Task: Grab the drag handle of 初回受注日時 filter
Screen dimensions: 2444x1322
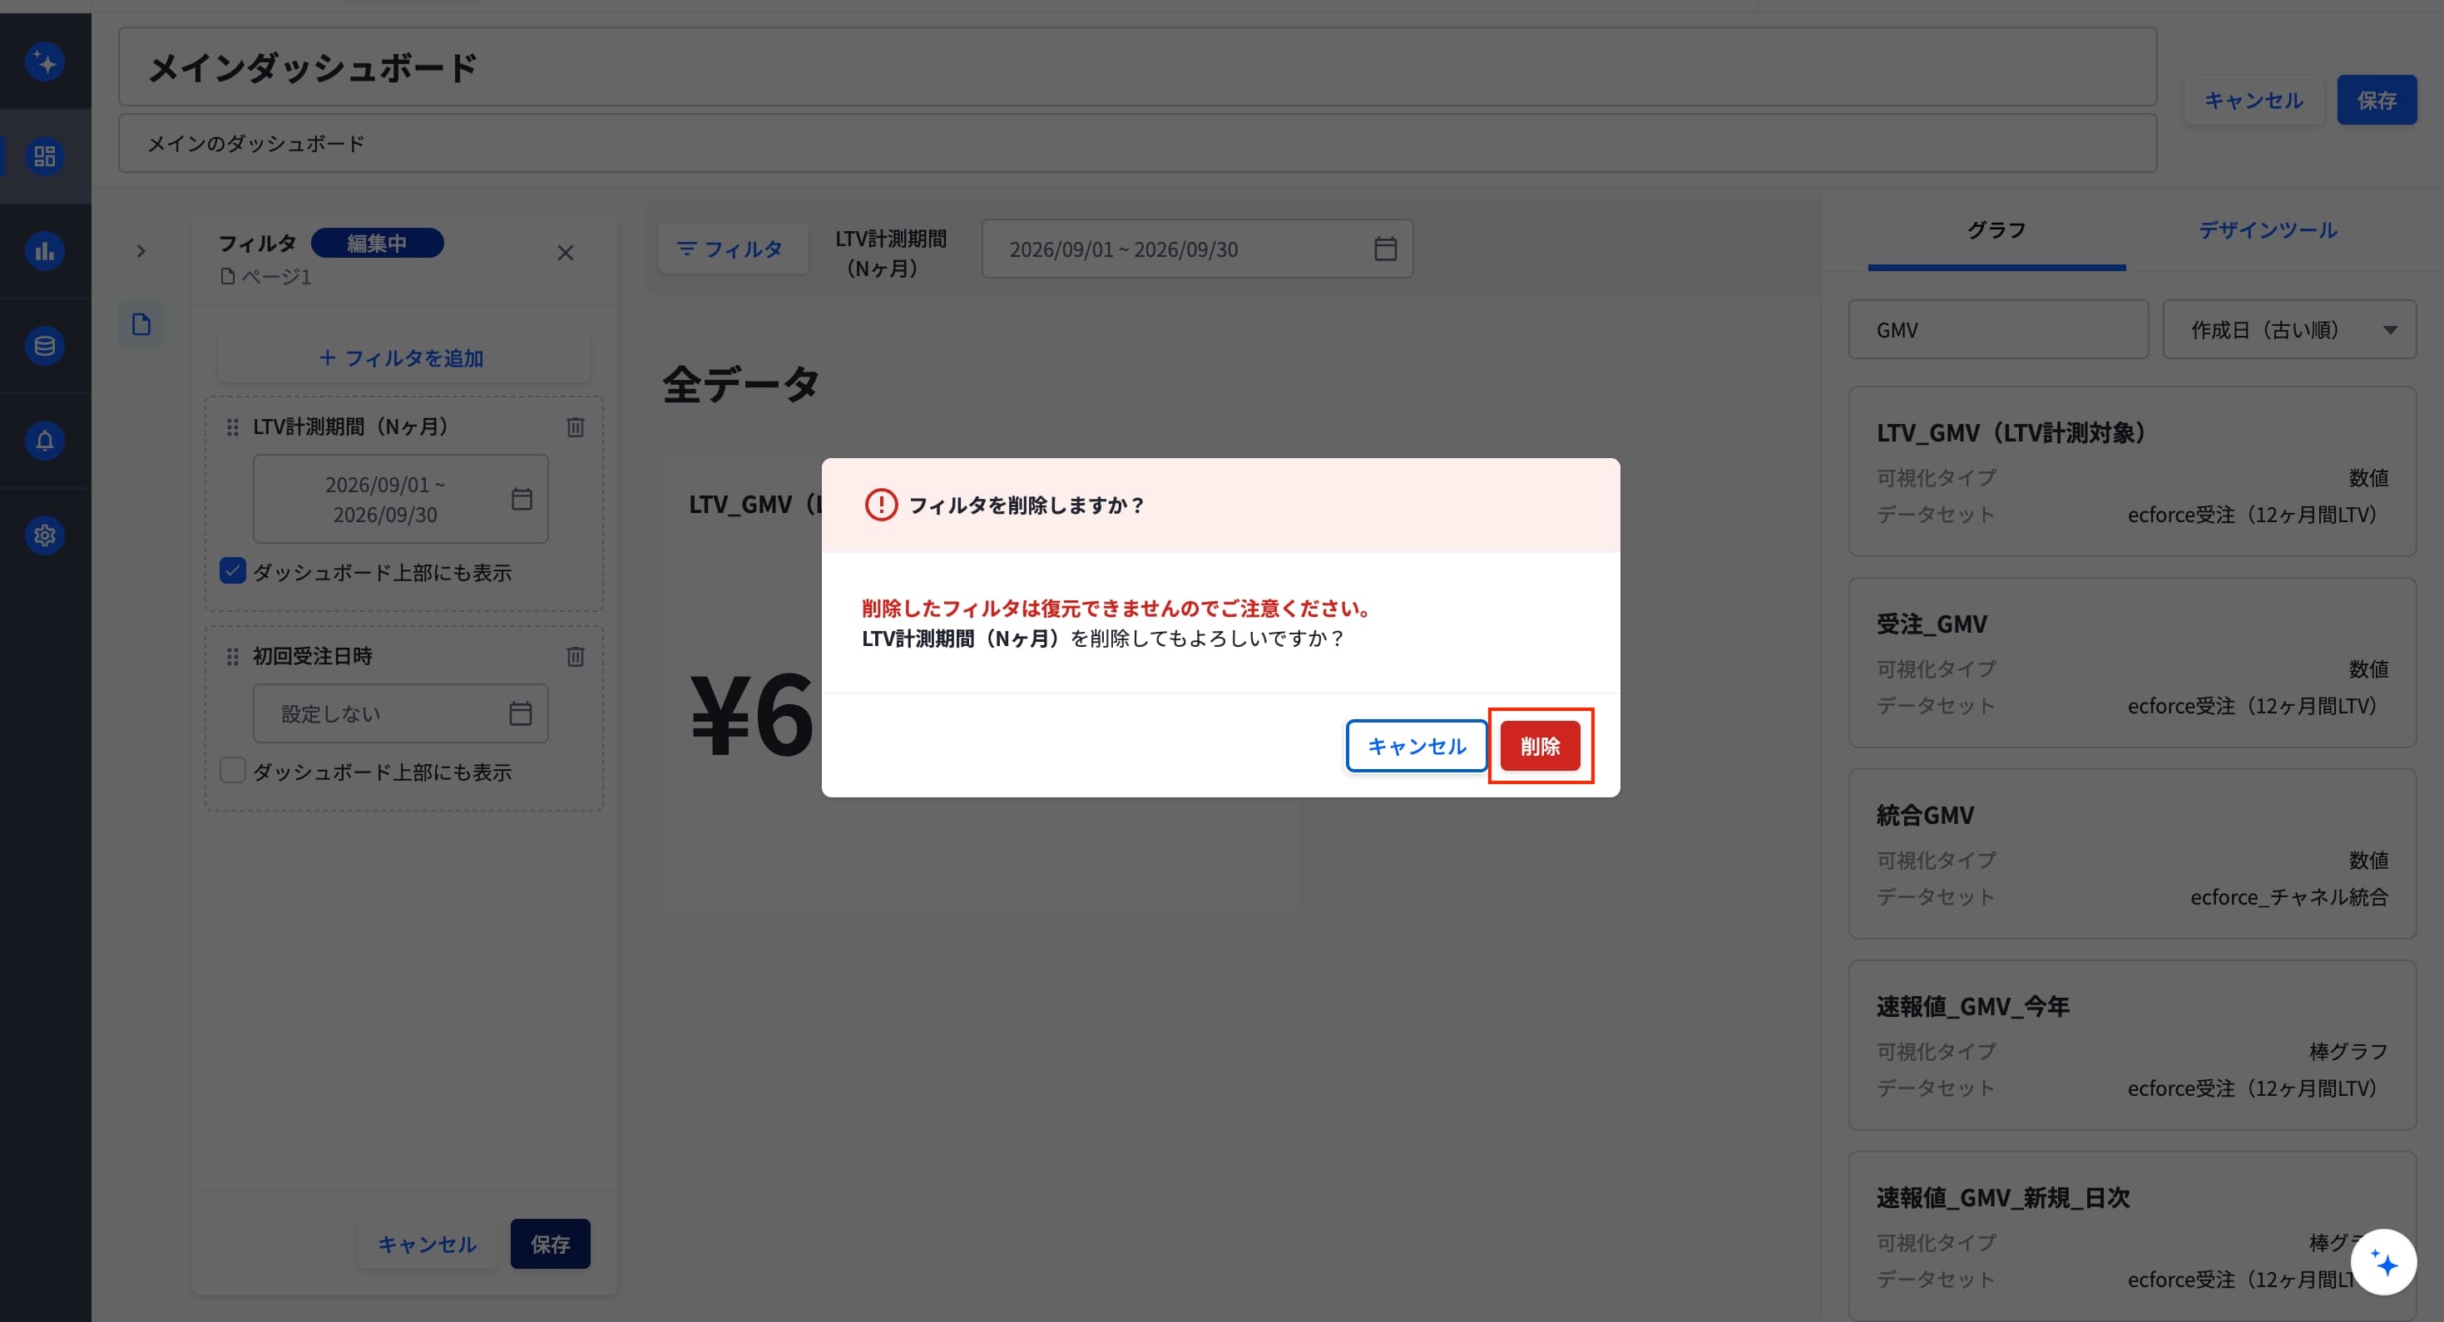Action: (x=232, y=656)
